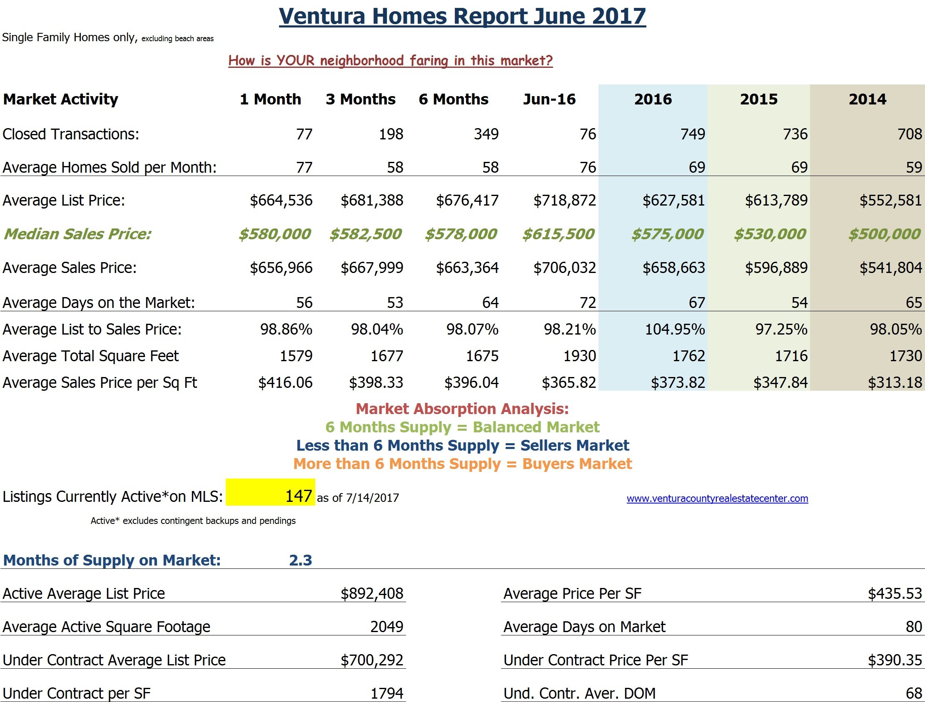The width and height of the screenshot is (925, 702).
Task: Select 2014 price per sq ft $313.18
Action: (x=895, y=383)
